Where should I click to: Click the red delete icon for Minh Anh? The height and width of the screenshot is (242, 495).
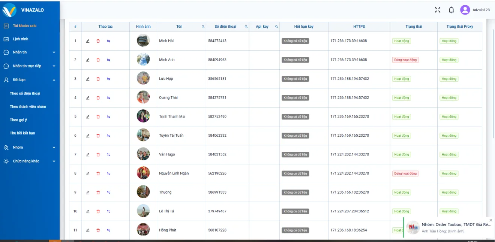click(x=98, y=60)
